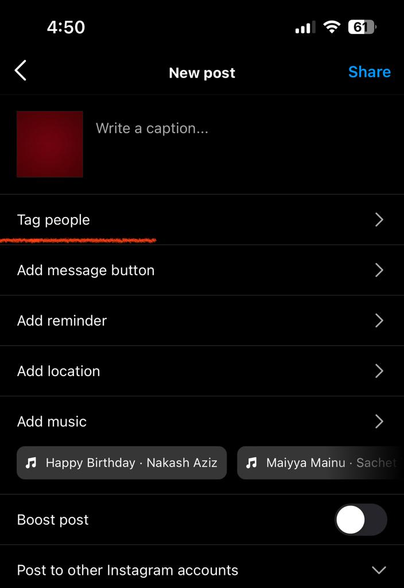Tap the red post thumbnail
404x588 pixels.
coord(50,144)
